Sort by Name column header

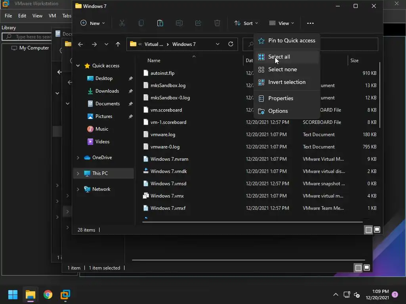point(154,61)
